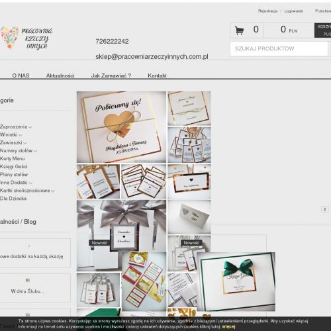Open the O NAS menu item

point(21,75)
